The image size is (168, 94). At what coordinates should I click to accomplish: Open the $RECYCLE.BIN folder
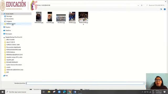pyautogui.click(x=10, y=40)
